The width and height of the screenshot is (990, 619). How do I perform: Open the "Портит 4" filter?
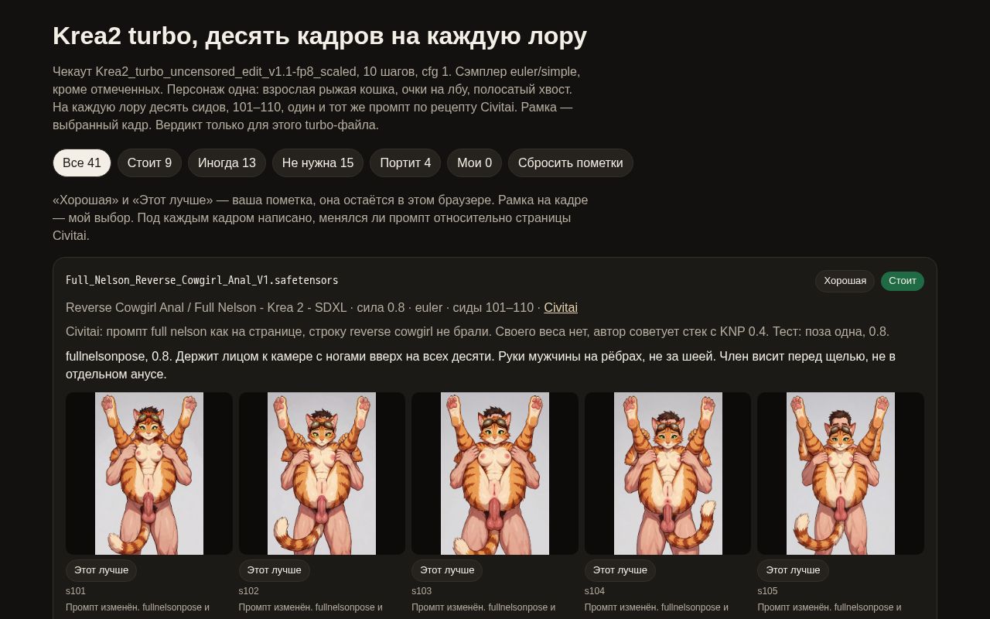point(405,162)
